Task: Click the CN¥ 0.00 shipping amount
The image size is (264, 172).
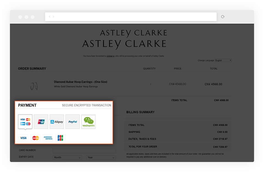Action: (x=222, y=132)
